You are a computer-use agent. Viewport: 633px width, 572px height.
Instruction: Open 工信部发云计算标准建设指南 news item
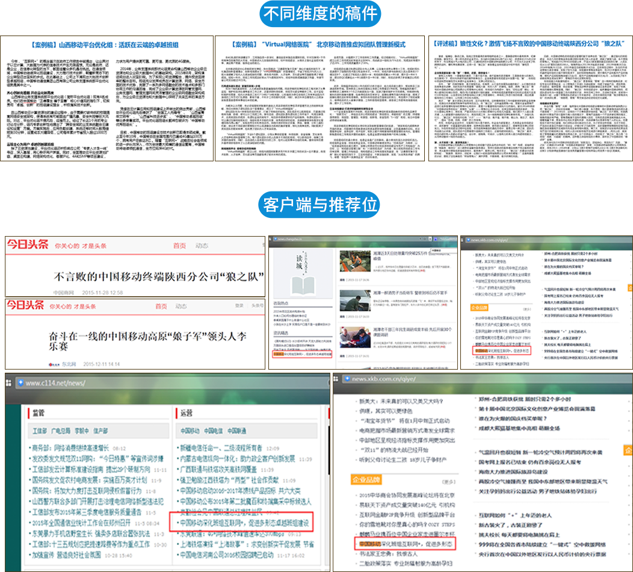[91, 470]
